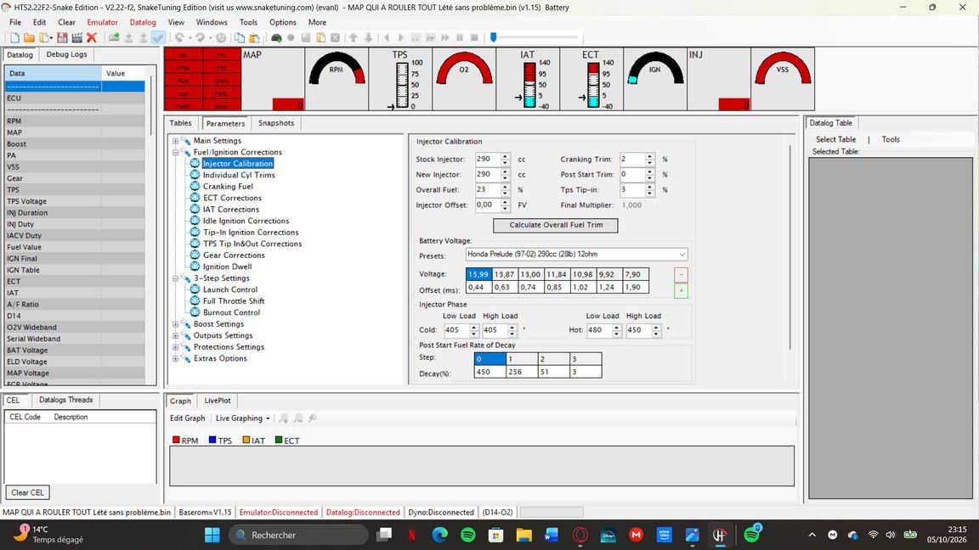979x550 pixels.
Task: Open the Windows Start menu
Action: (x=212, y=535)
